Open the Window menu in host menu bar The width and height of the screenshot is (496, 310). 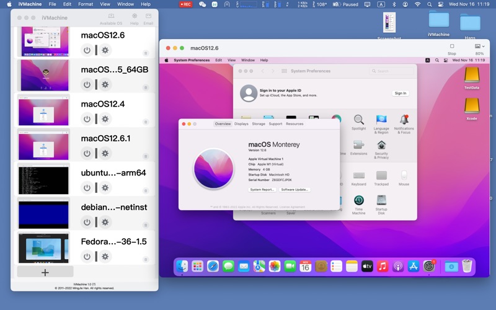coord(126,4)
